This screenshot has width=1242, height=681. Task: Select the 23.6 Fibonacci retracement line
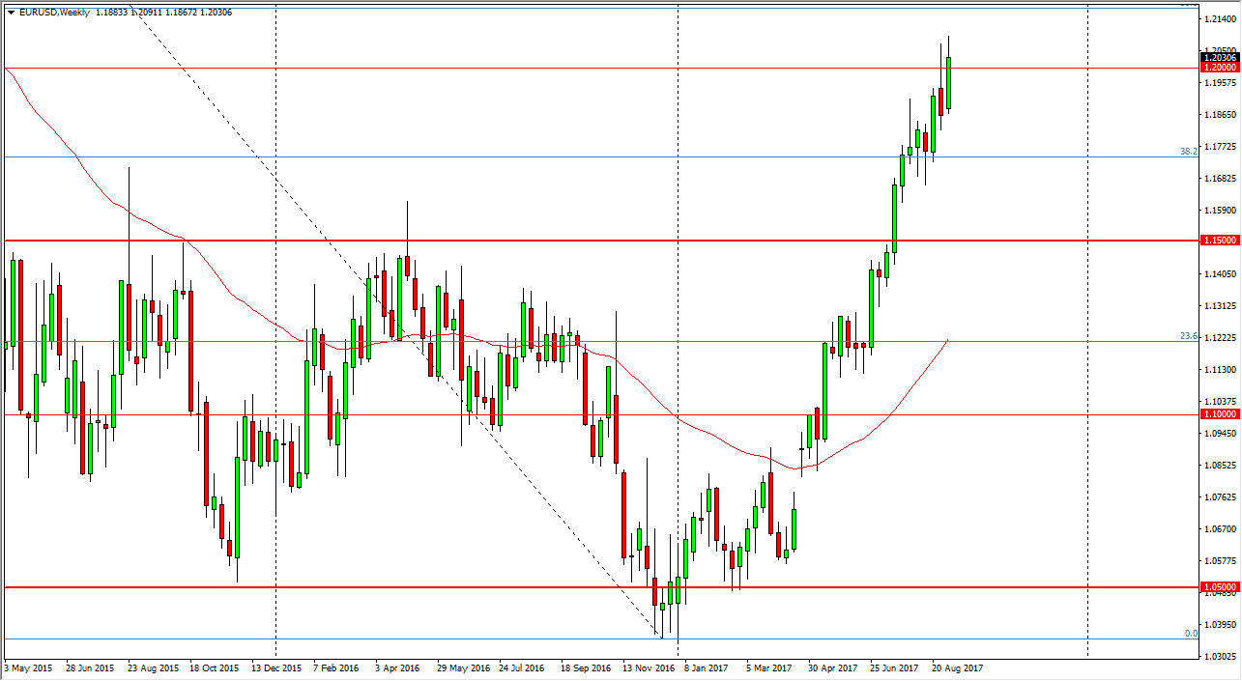580,339
